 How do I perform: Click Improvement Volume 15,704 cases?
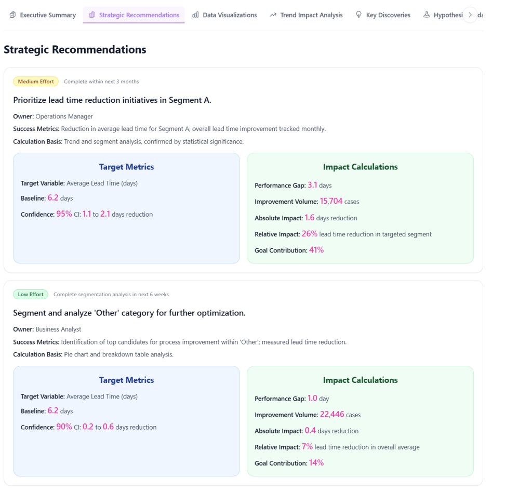(x=307, y=201)
